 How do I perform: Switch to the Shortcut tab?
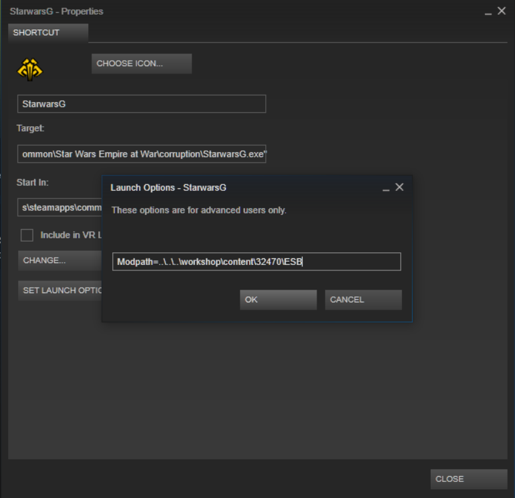48,33
